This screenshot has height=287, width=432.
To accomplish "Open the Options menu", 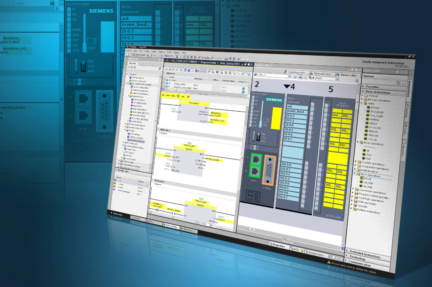I will [162, 52].
